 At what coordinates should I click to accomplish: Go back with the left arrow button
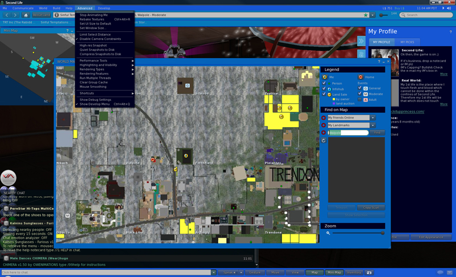point(7,15)
